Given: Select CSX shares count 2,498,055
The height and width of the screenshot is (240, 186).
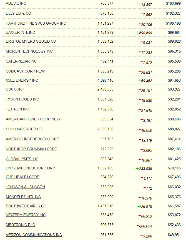Looking at the screenshot, I should click(x=105, y=89).
